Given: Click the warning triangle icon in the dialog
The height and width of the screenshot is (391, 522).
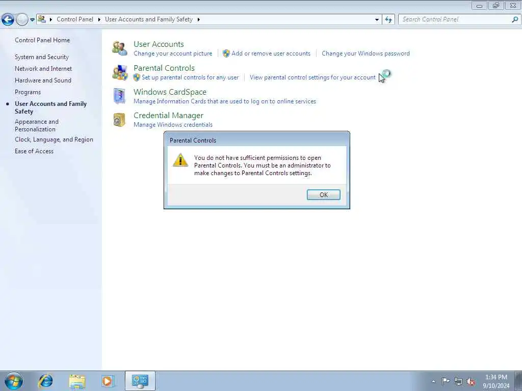Looking at the screenshot, I should (180, 160).
